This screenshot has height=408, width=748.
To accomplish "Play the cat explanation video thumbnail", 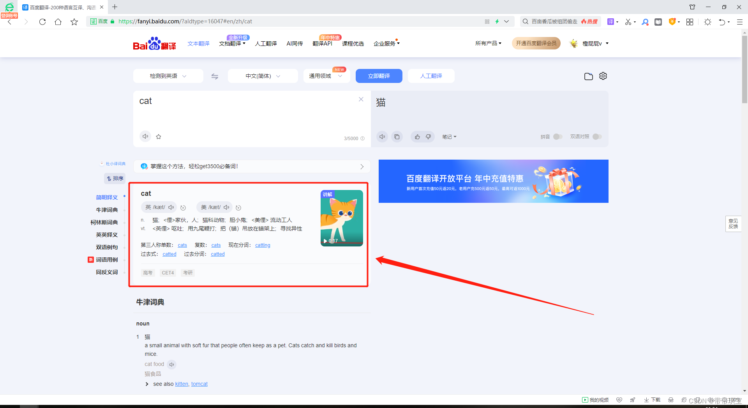I will pyautogui.click(x=342, y=218).
